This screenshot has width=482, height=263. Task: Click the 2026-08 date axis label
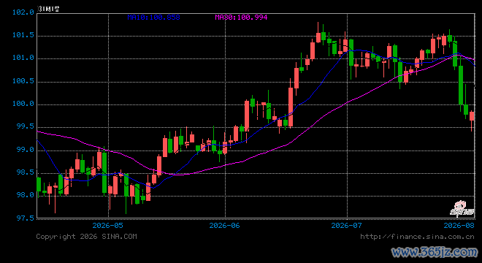(x=459, y=226)
